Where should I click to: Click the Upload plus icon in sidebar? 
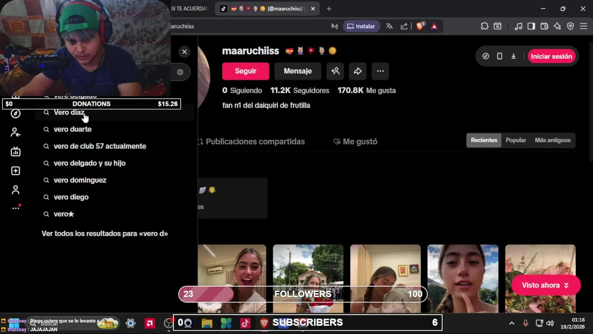[x=16, y=171]
